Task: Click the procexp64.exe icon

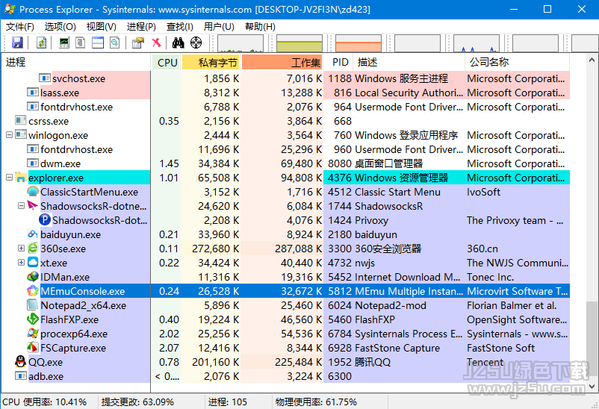Action: click(33, 333)
